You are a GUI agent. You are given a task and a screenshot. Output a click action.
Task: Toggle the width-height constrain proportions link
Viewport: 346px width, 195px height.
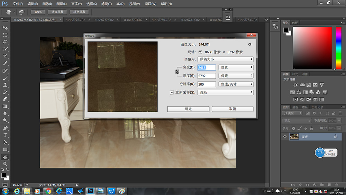click(x=177, y=72)
